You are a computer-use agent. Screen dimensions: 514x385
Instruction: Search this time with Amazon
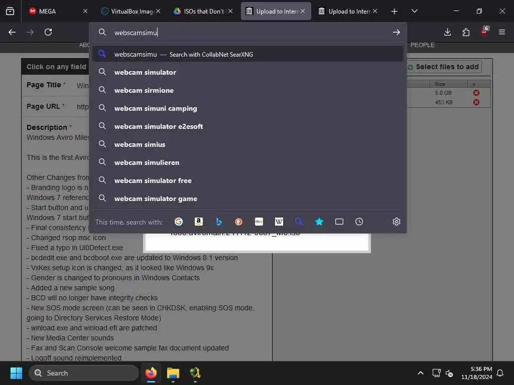[x=199, y=222]
